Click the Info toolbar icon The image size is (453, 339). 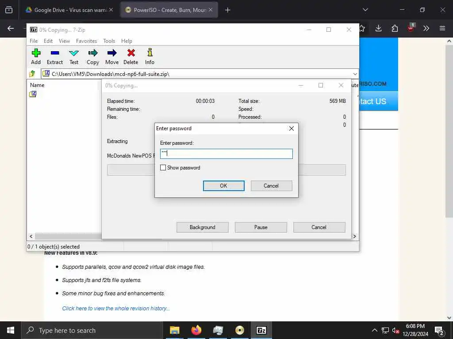(x=150, y=56)
